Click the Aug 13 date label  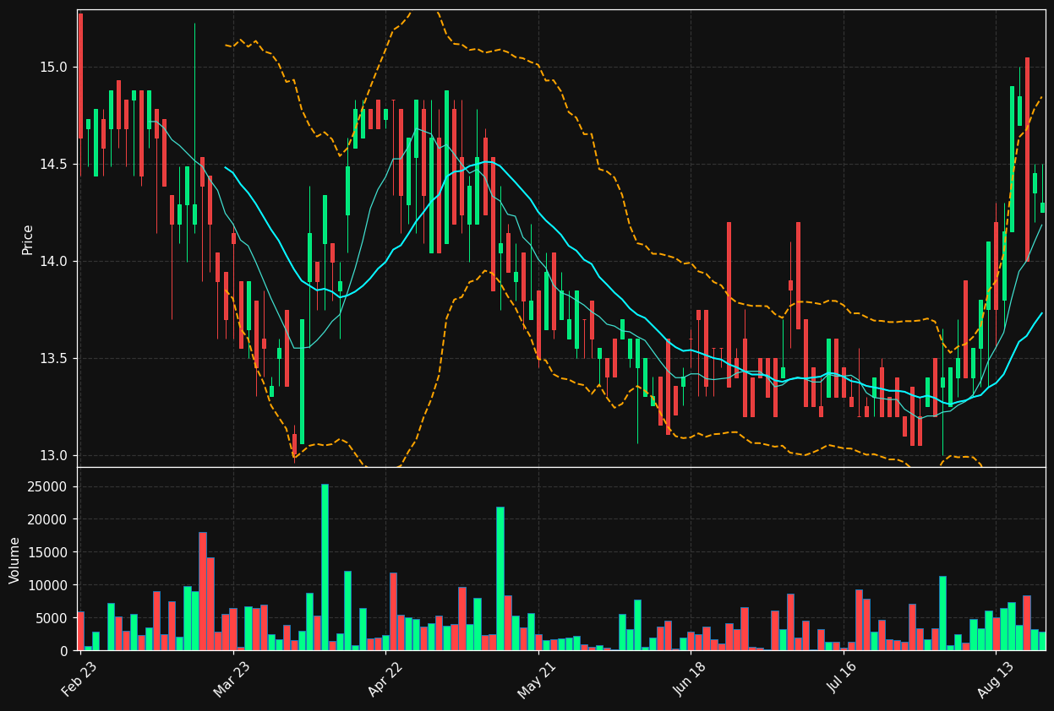tap(994, 679)
